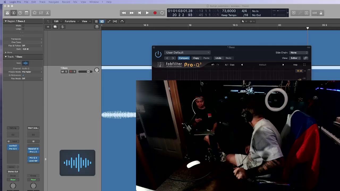Click the metronome icon

tap(321, 13)
